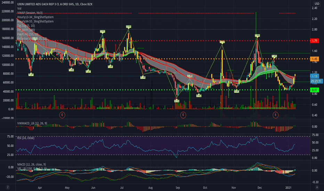Click the 1.09 pivot label in mid September
324x191 pixels.
[x=190, y=76]
